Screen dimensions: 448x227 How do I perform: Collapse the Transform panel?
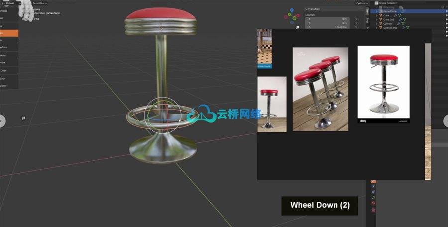306,9
